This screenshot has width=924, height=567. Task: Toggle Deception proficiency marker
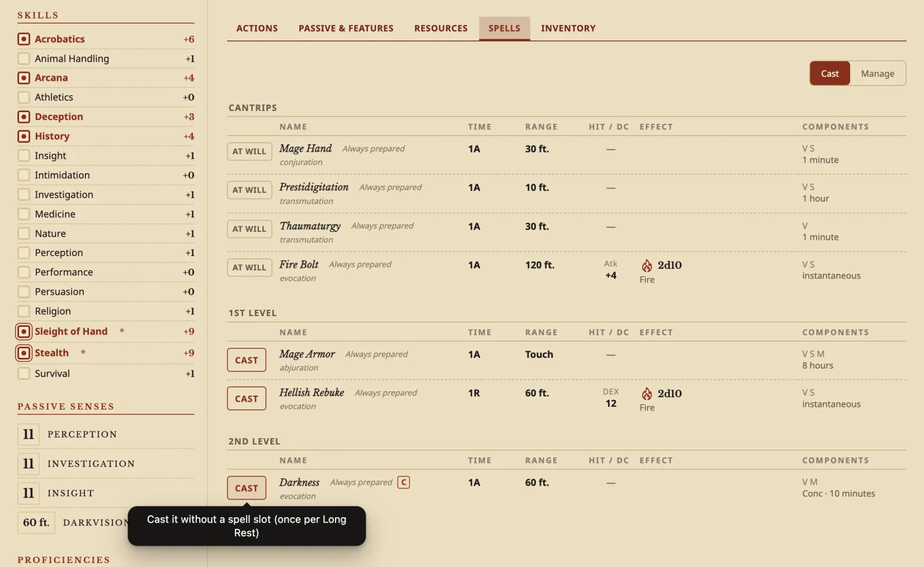coord(24,117)
